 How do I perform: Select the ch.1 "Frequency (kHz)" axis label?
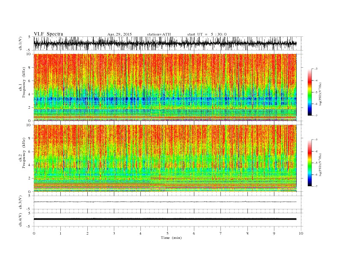[24, 82]
